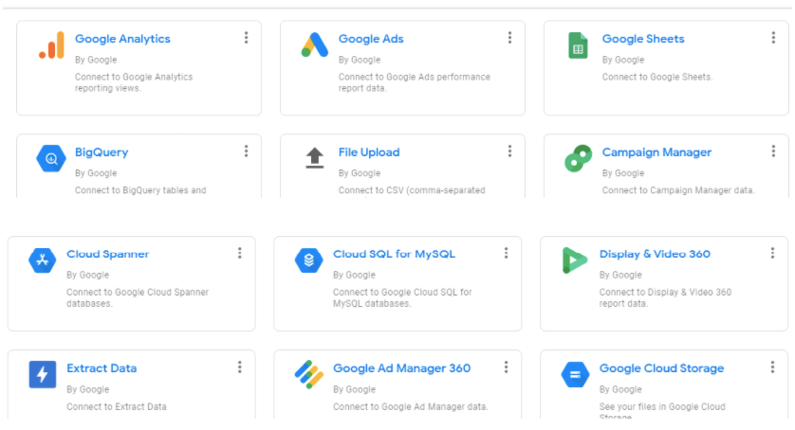Open the Campaign Manager more options menu
The width and height of the screenshot is (795, 430).
click(x=773, y=151)
